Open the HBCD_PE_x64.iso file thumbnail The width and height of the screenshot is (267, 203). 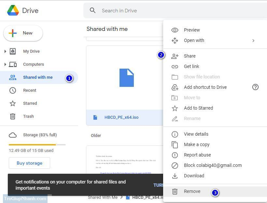[x=126, y=78]
